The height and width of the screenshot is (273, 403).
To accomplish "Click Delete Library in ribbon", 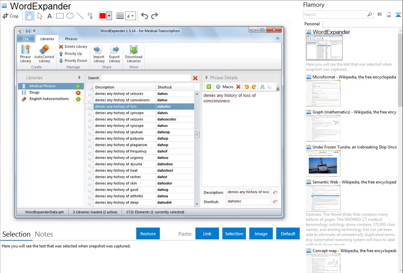I will 73,46.
